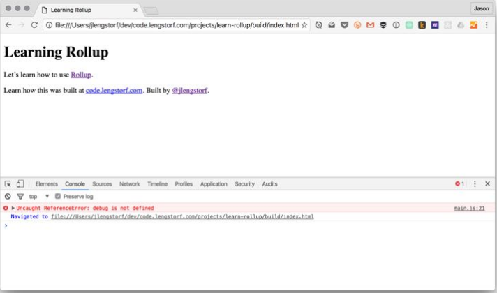
Task: Close the DevTools panel
Action: tap(487, 183)
